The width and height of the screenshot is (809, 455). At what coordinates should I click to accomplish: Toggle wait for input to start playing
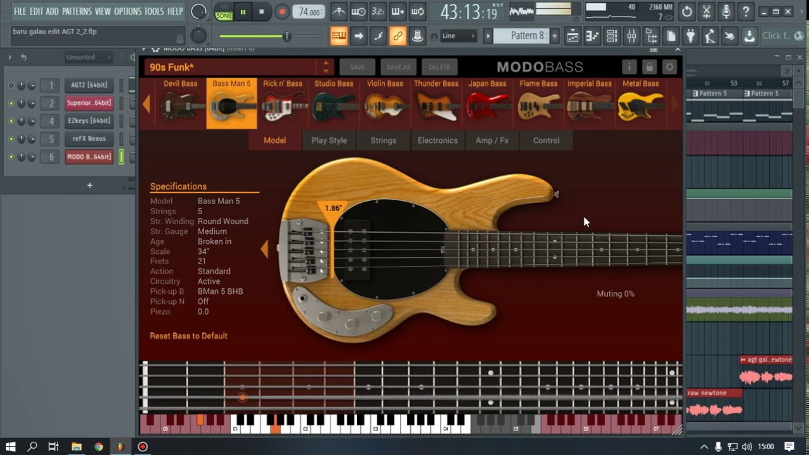pos(358,12)
